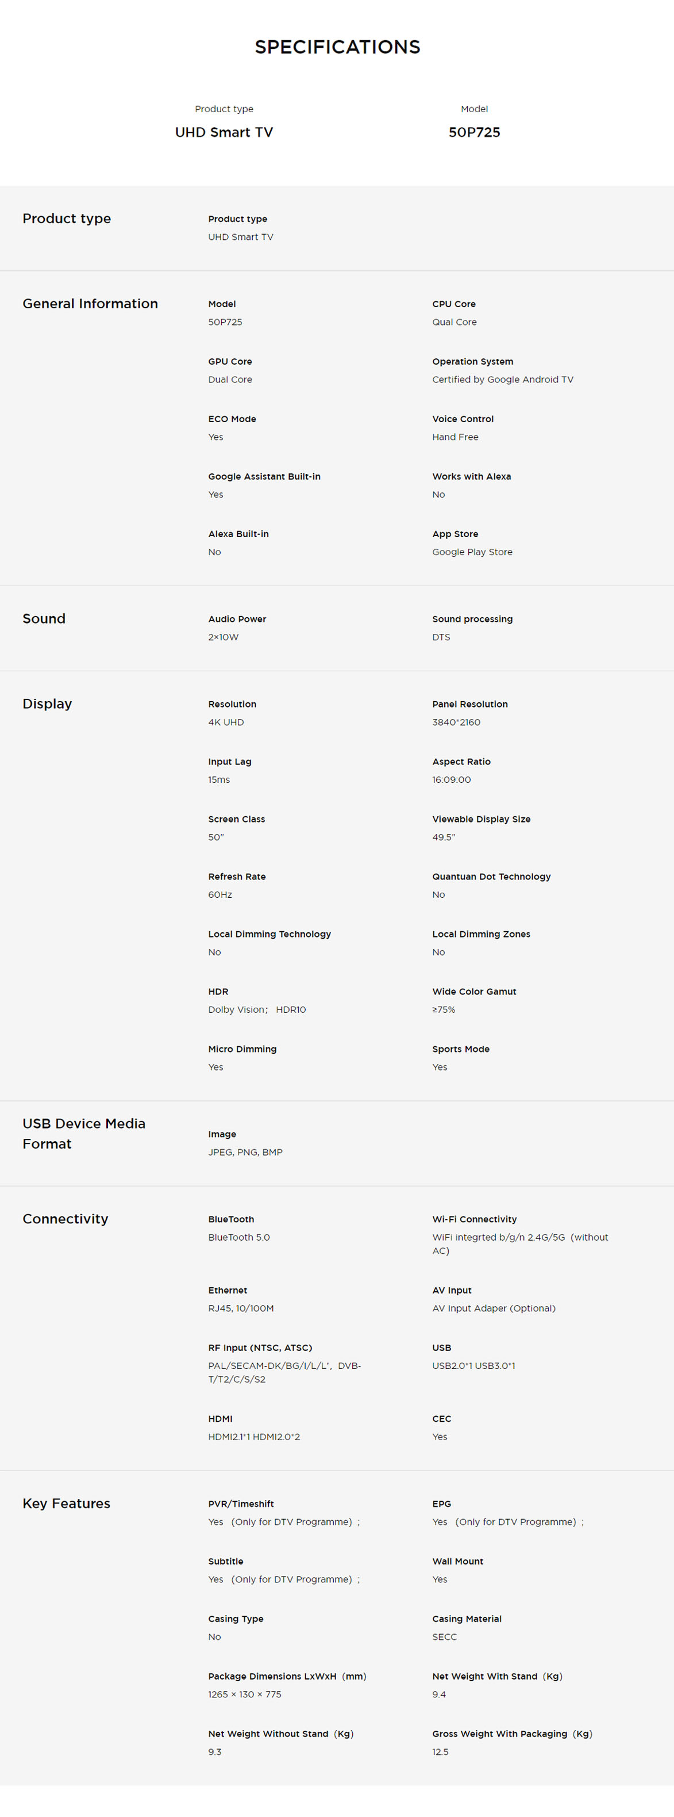The image size is (674, 1817).
Task: Click the Panel Resolution 3840*2160 value
Action: (456, 722)
